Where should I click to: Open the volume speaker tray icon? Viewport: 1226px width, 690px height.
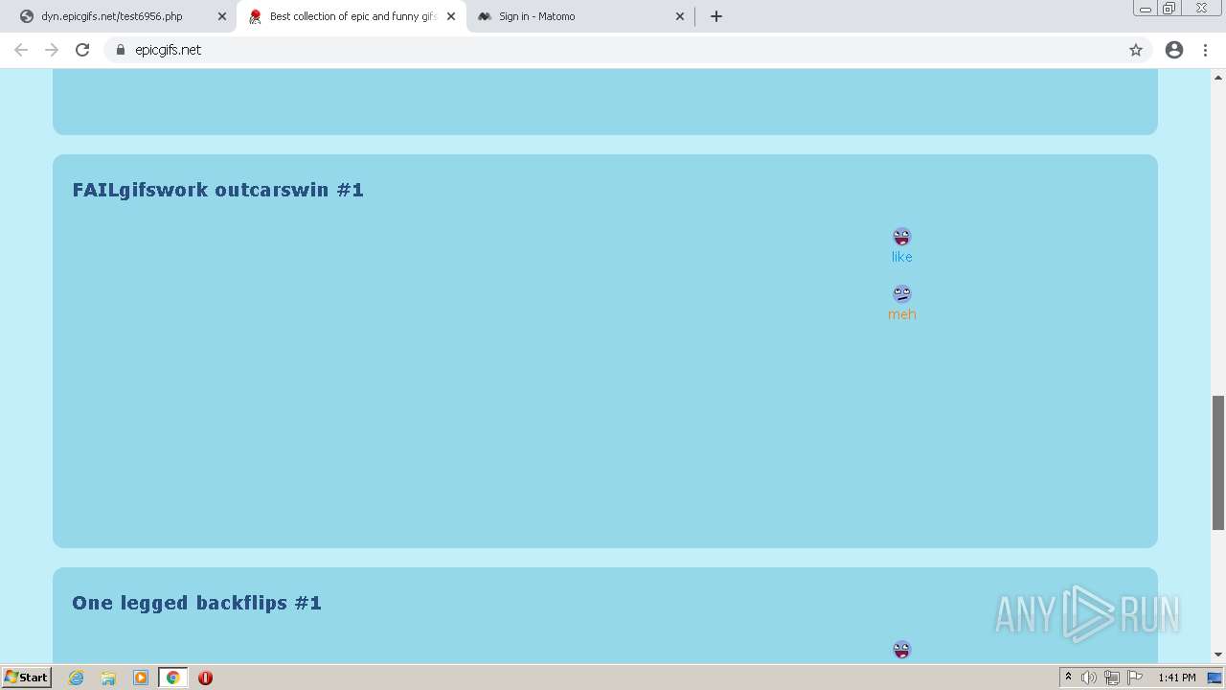click(1089, 678)
